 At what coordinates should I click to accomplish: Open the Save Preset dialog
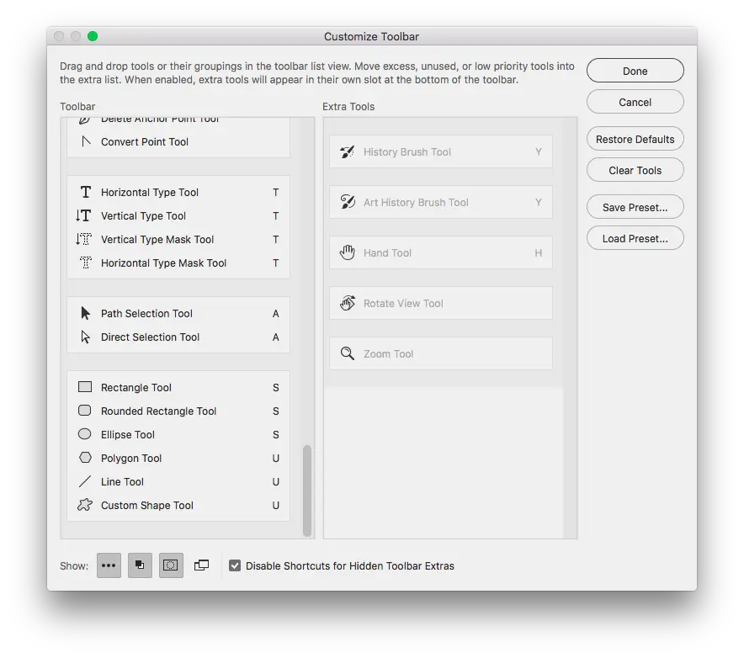635,207
